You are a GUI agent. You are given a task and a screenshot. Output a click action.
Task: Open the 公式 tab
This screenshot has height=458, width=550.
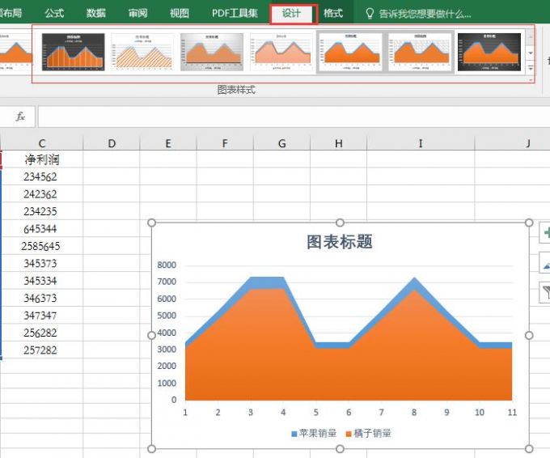pyautogui.click(x=54, y=13)
